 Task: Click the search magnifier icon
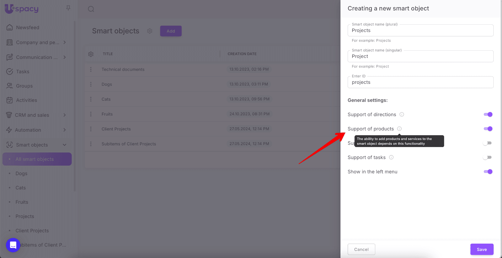pos(91,9)
